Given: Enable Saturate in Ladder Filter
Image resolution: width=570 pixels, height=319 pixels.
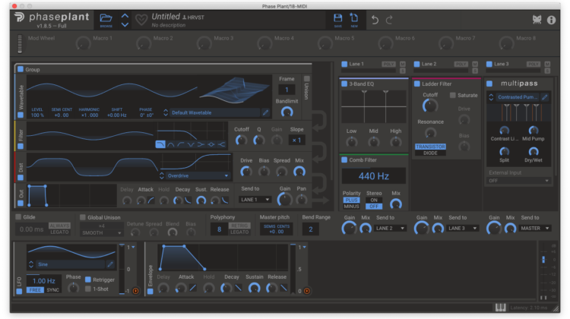Looking at the screenshot, I should (x=453, y=95).
